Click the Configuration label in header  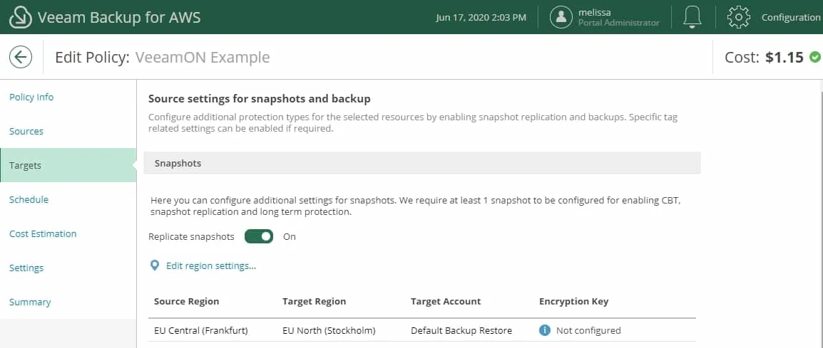pyautogui.click(x=790, y=17)
